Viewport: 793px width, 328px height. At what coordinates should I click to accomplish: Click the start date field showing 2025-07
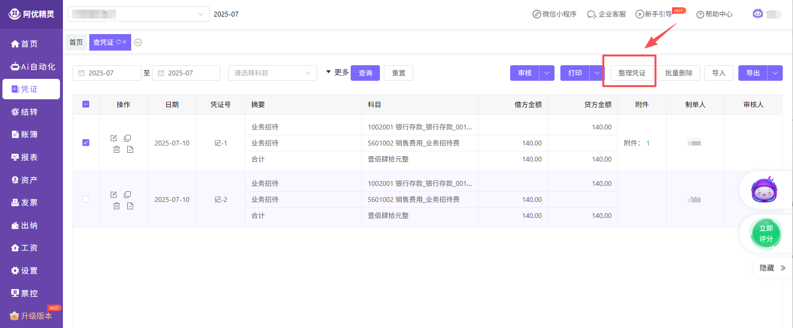(x=107, y=73)
